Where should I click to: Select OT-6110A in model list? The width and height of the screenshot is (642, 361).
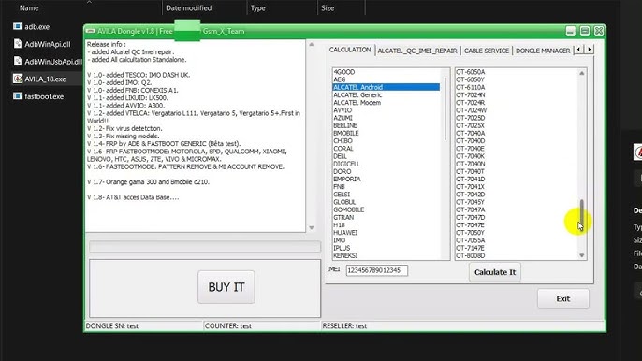[x=471, y=87]
